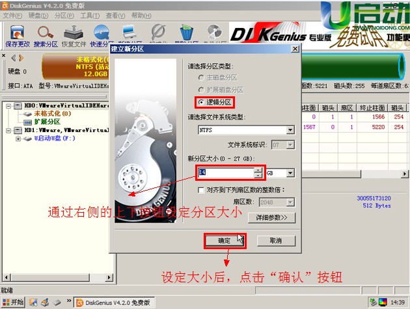This screenshot has width=410, height=309.
Task: Select 未格式化(0) in the disk tree
Action: [x=53, y=114]
